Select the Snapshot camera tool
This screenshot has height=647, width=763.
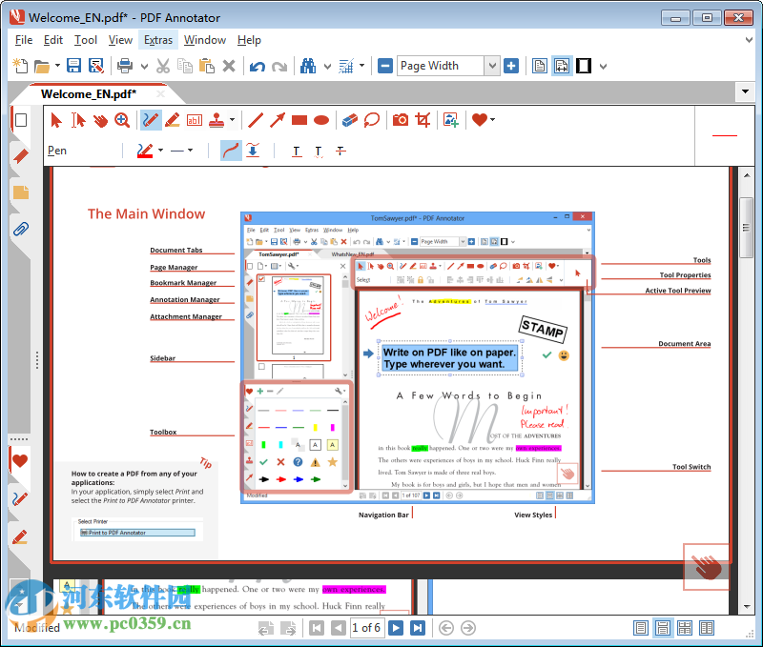pos(401,120)
